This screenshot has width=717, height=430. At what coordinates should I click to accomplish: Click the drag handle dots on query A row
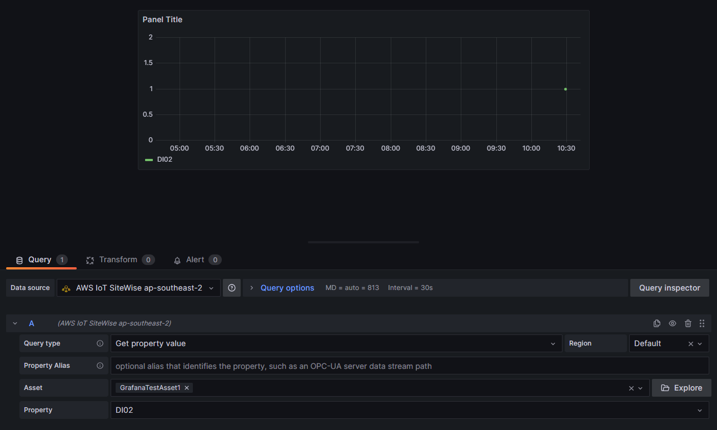(702, 323)
